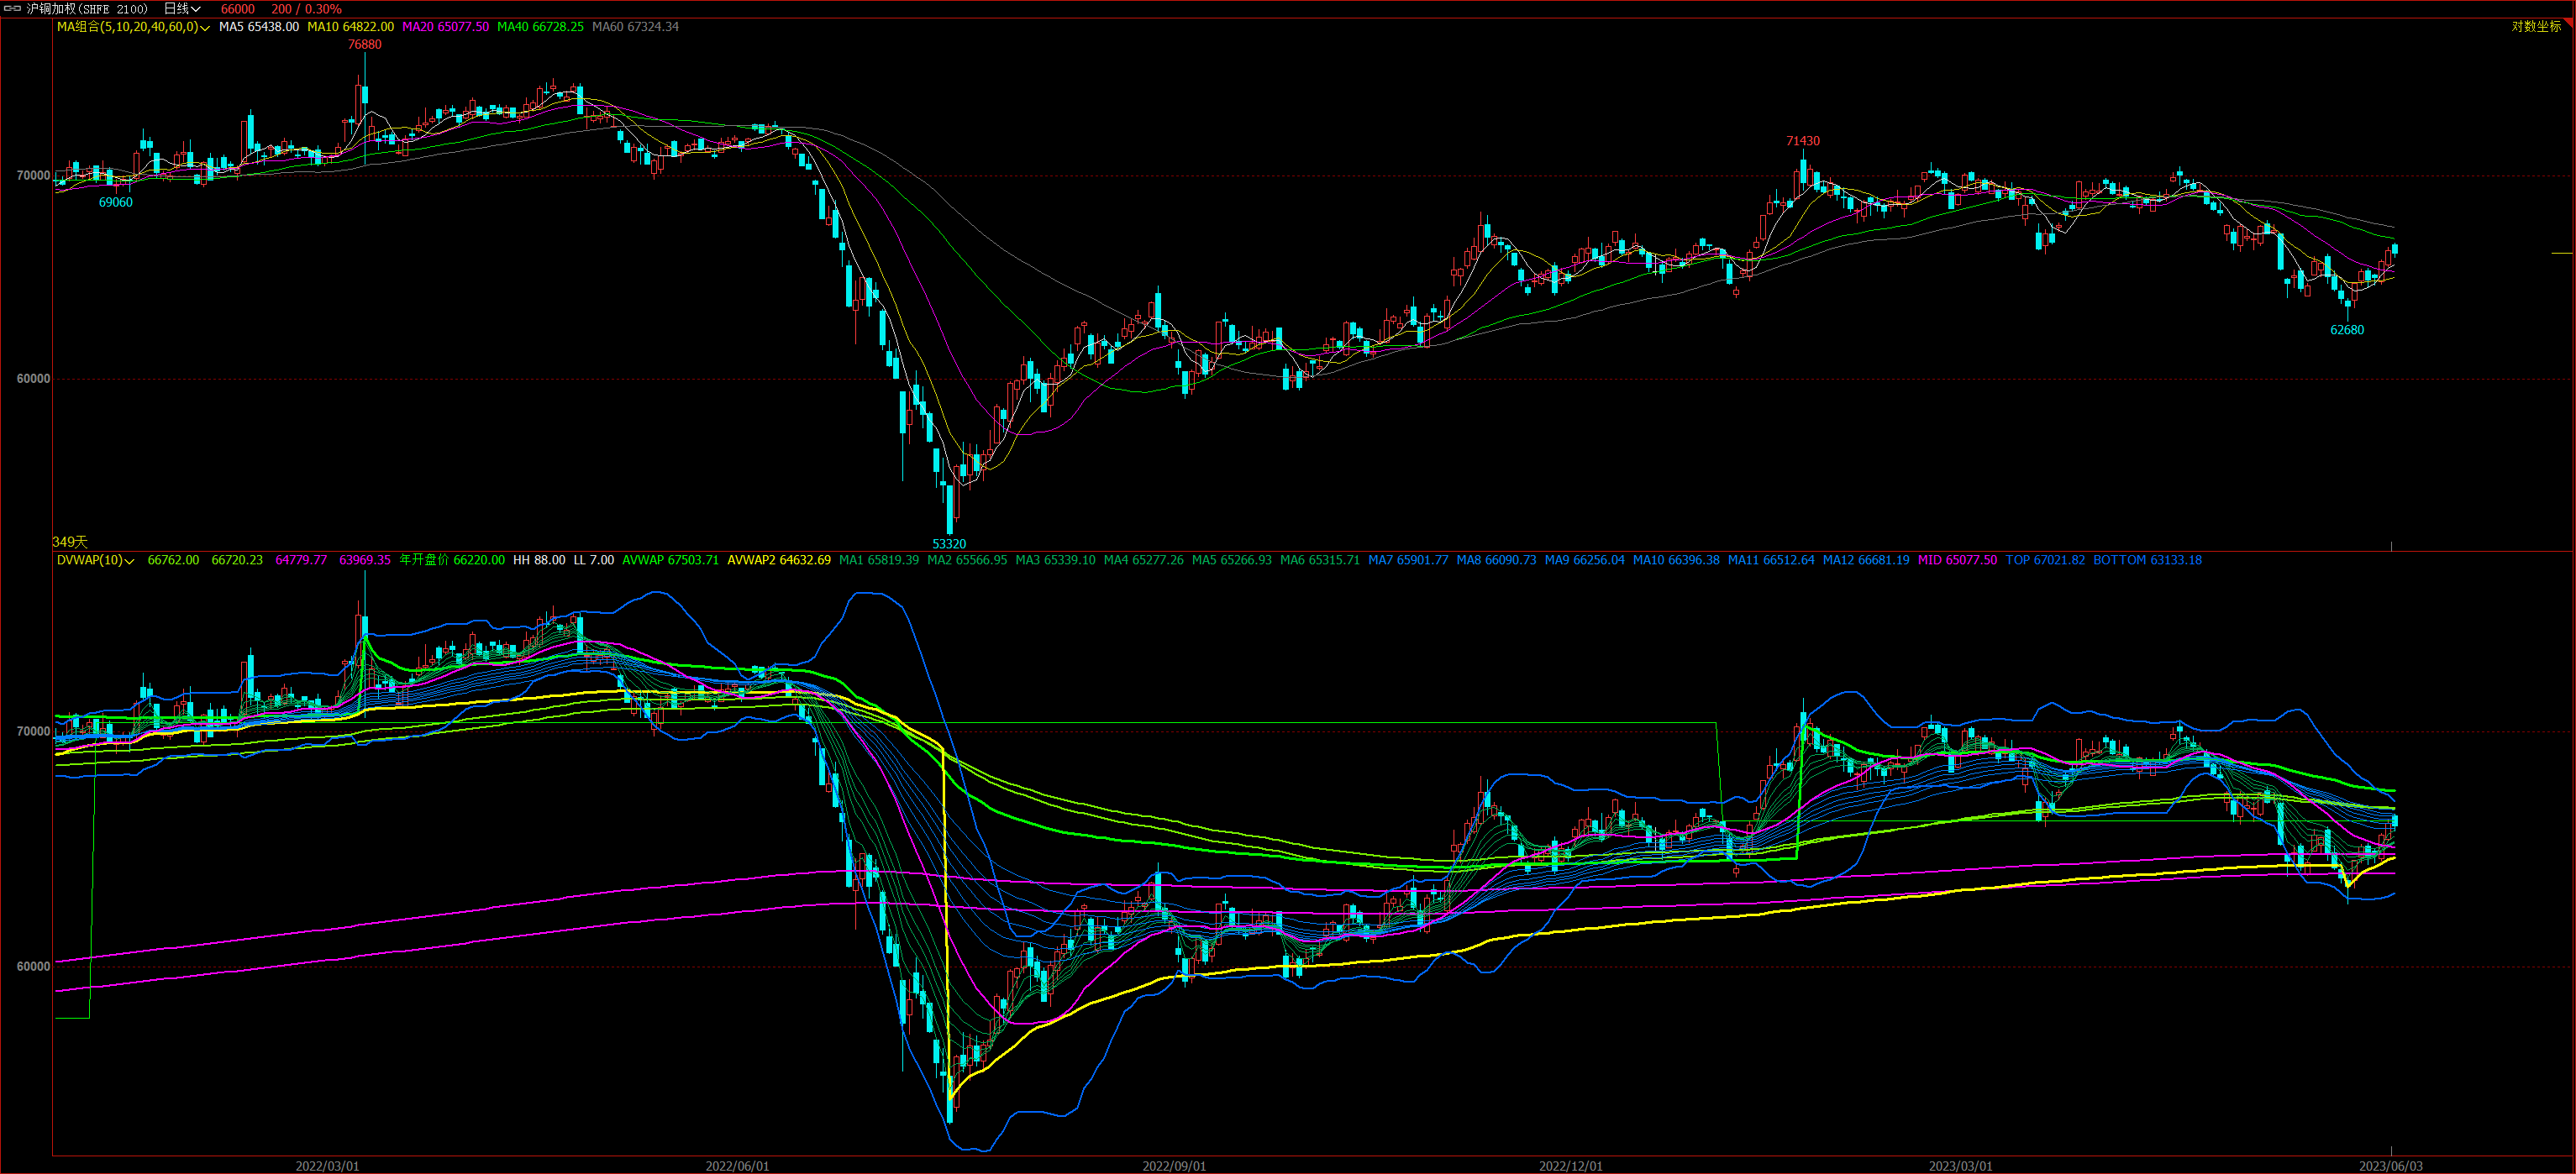
Task: Expand the MA组合 indicator parameters dropdown
Action: point(205,28)
